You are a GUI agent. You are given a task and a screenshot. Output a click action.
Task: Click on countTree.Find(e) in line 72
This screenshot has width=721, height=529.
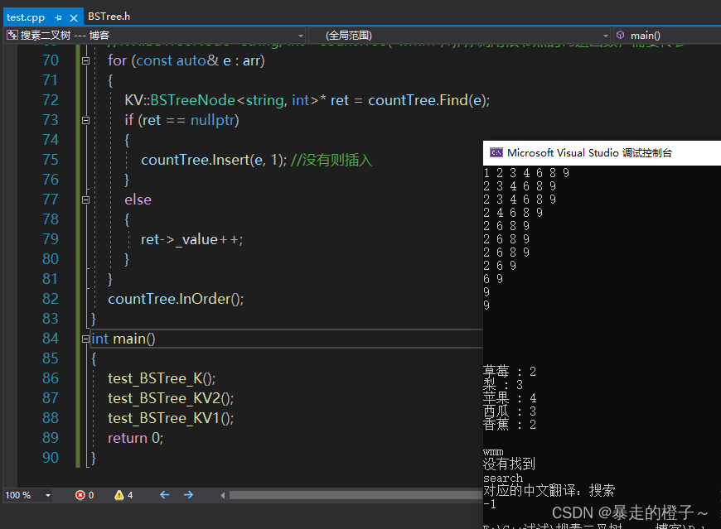pos(426,100)
